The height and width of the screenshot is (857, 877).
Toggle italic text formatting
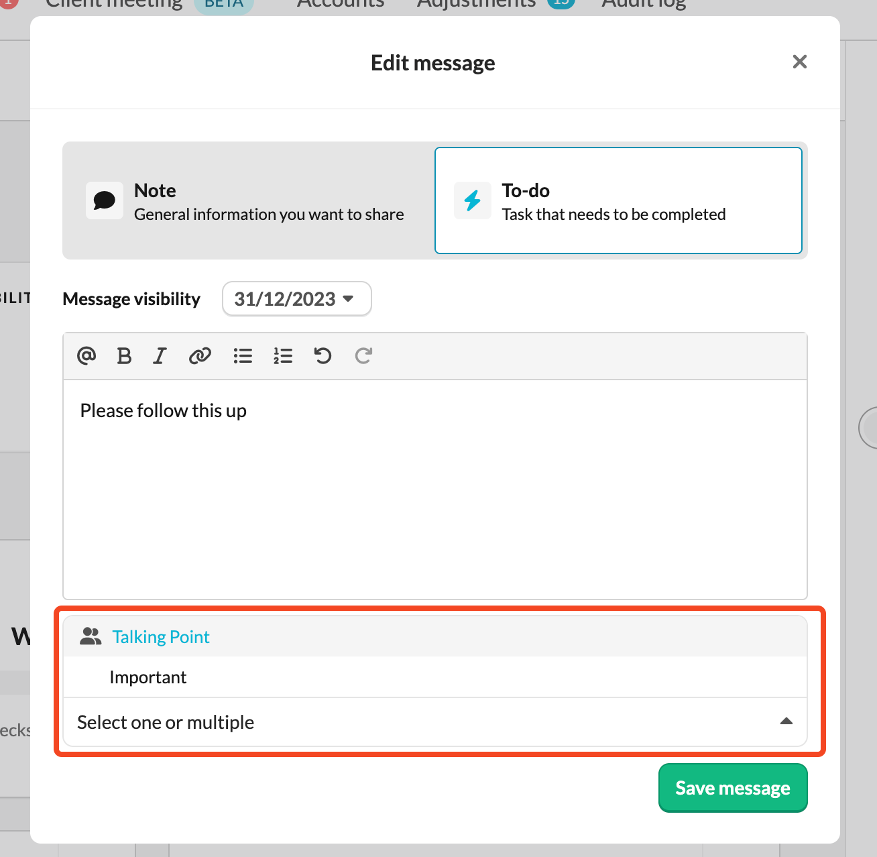[160, 355]
